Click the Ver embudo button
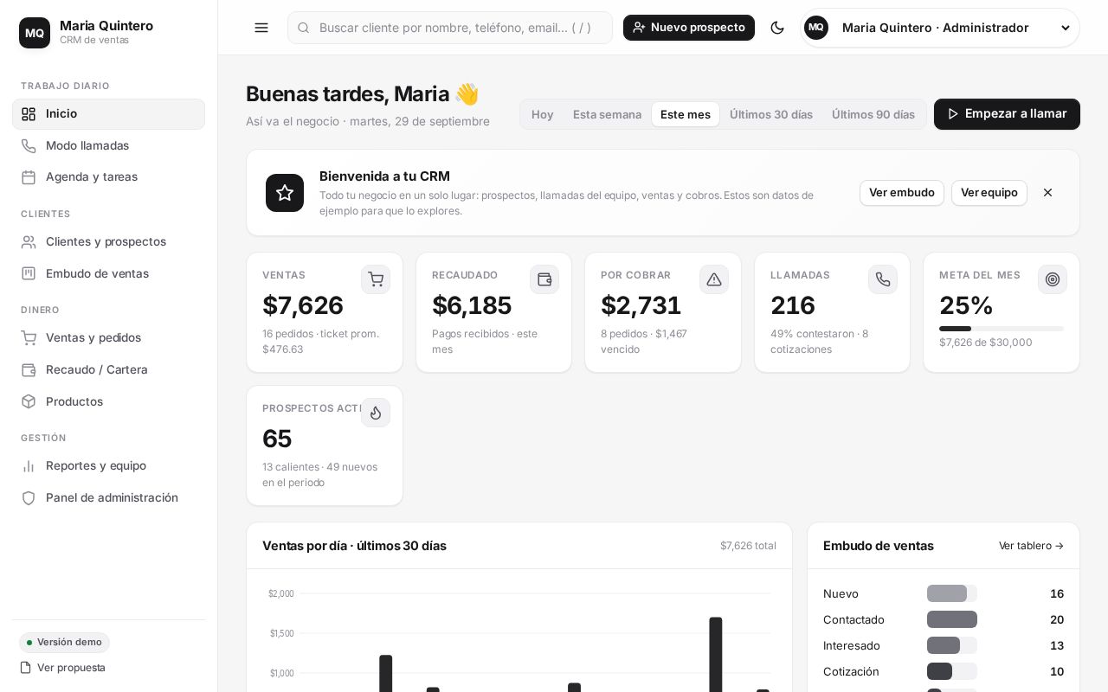This screenshot has width=1108, height=692. (902, 193)
